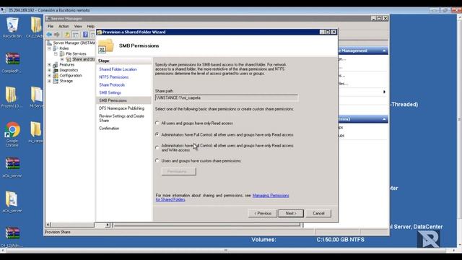Select the CompiledP archive icon on the desktop
Viewport: 462px width, 260px height.
(x=12, y=63)
